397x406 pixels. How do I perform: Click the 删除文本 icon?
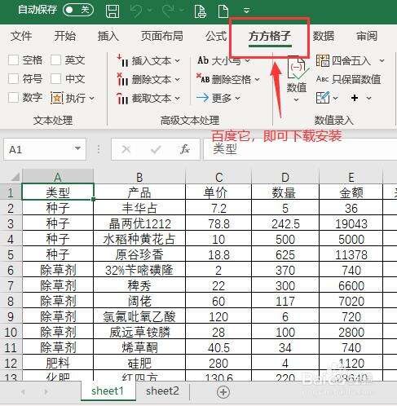(122, 79)
